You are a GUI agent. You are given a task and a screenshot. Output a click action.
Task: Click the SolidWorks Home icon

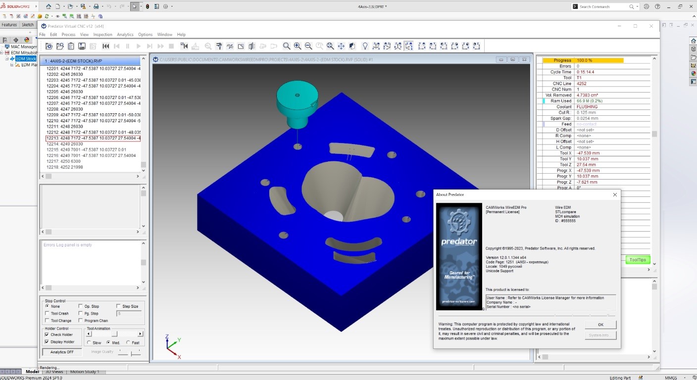tap(48, 6)
